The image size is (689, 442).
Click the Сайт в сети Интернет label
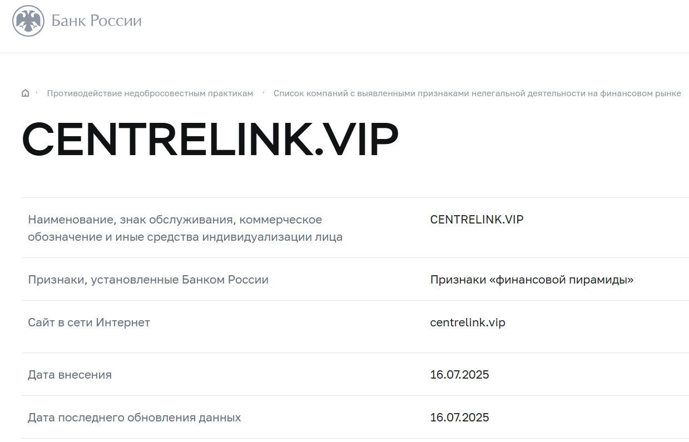coord(89,322)
